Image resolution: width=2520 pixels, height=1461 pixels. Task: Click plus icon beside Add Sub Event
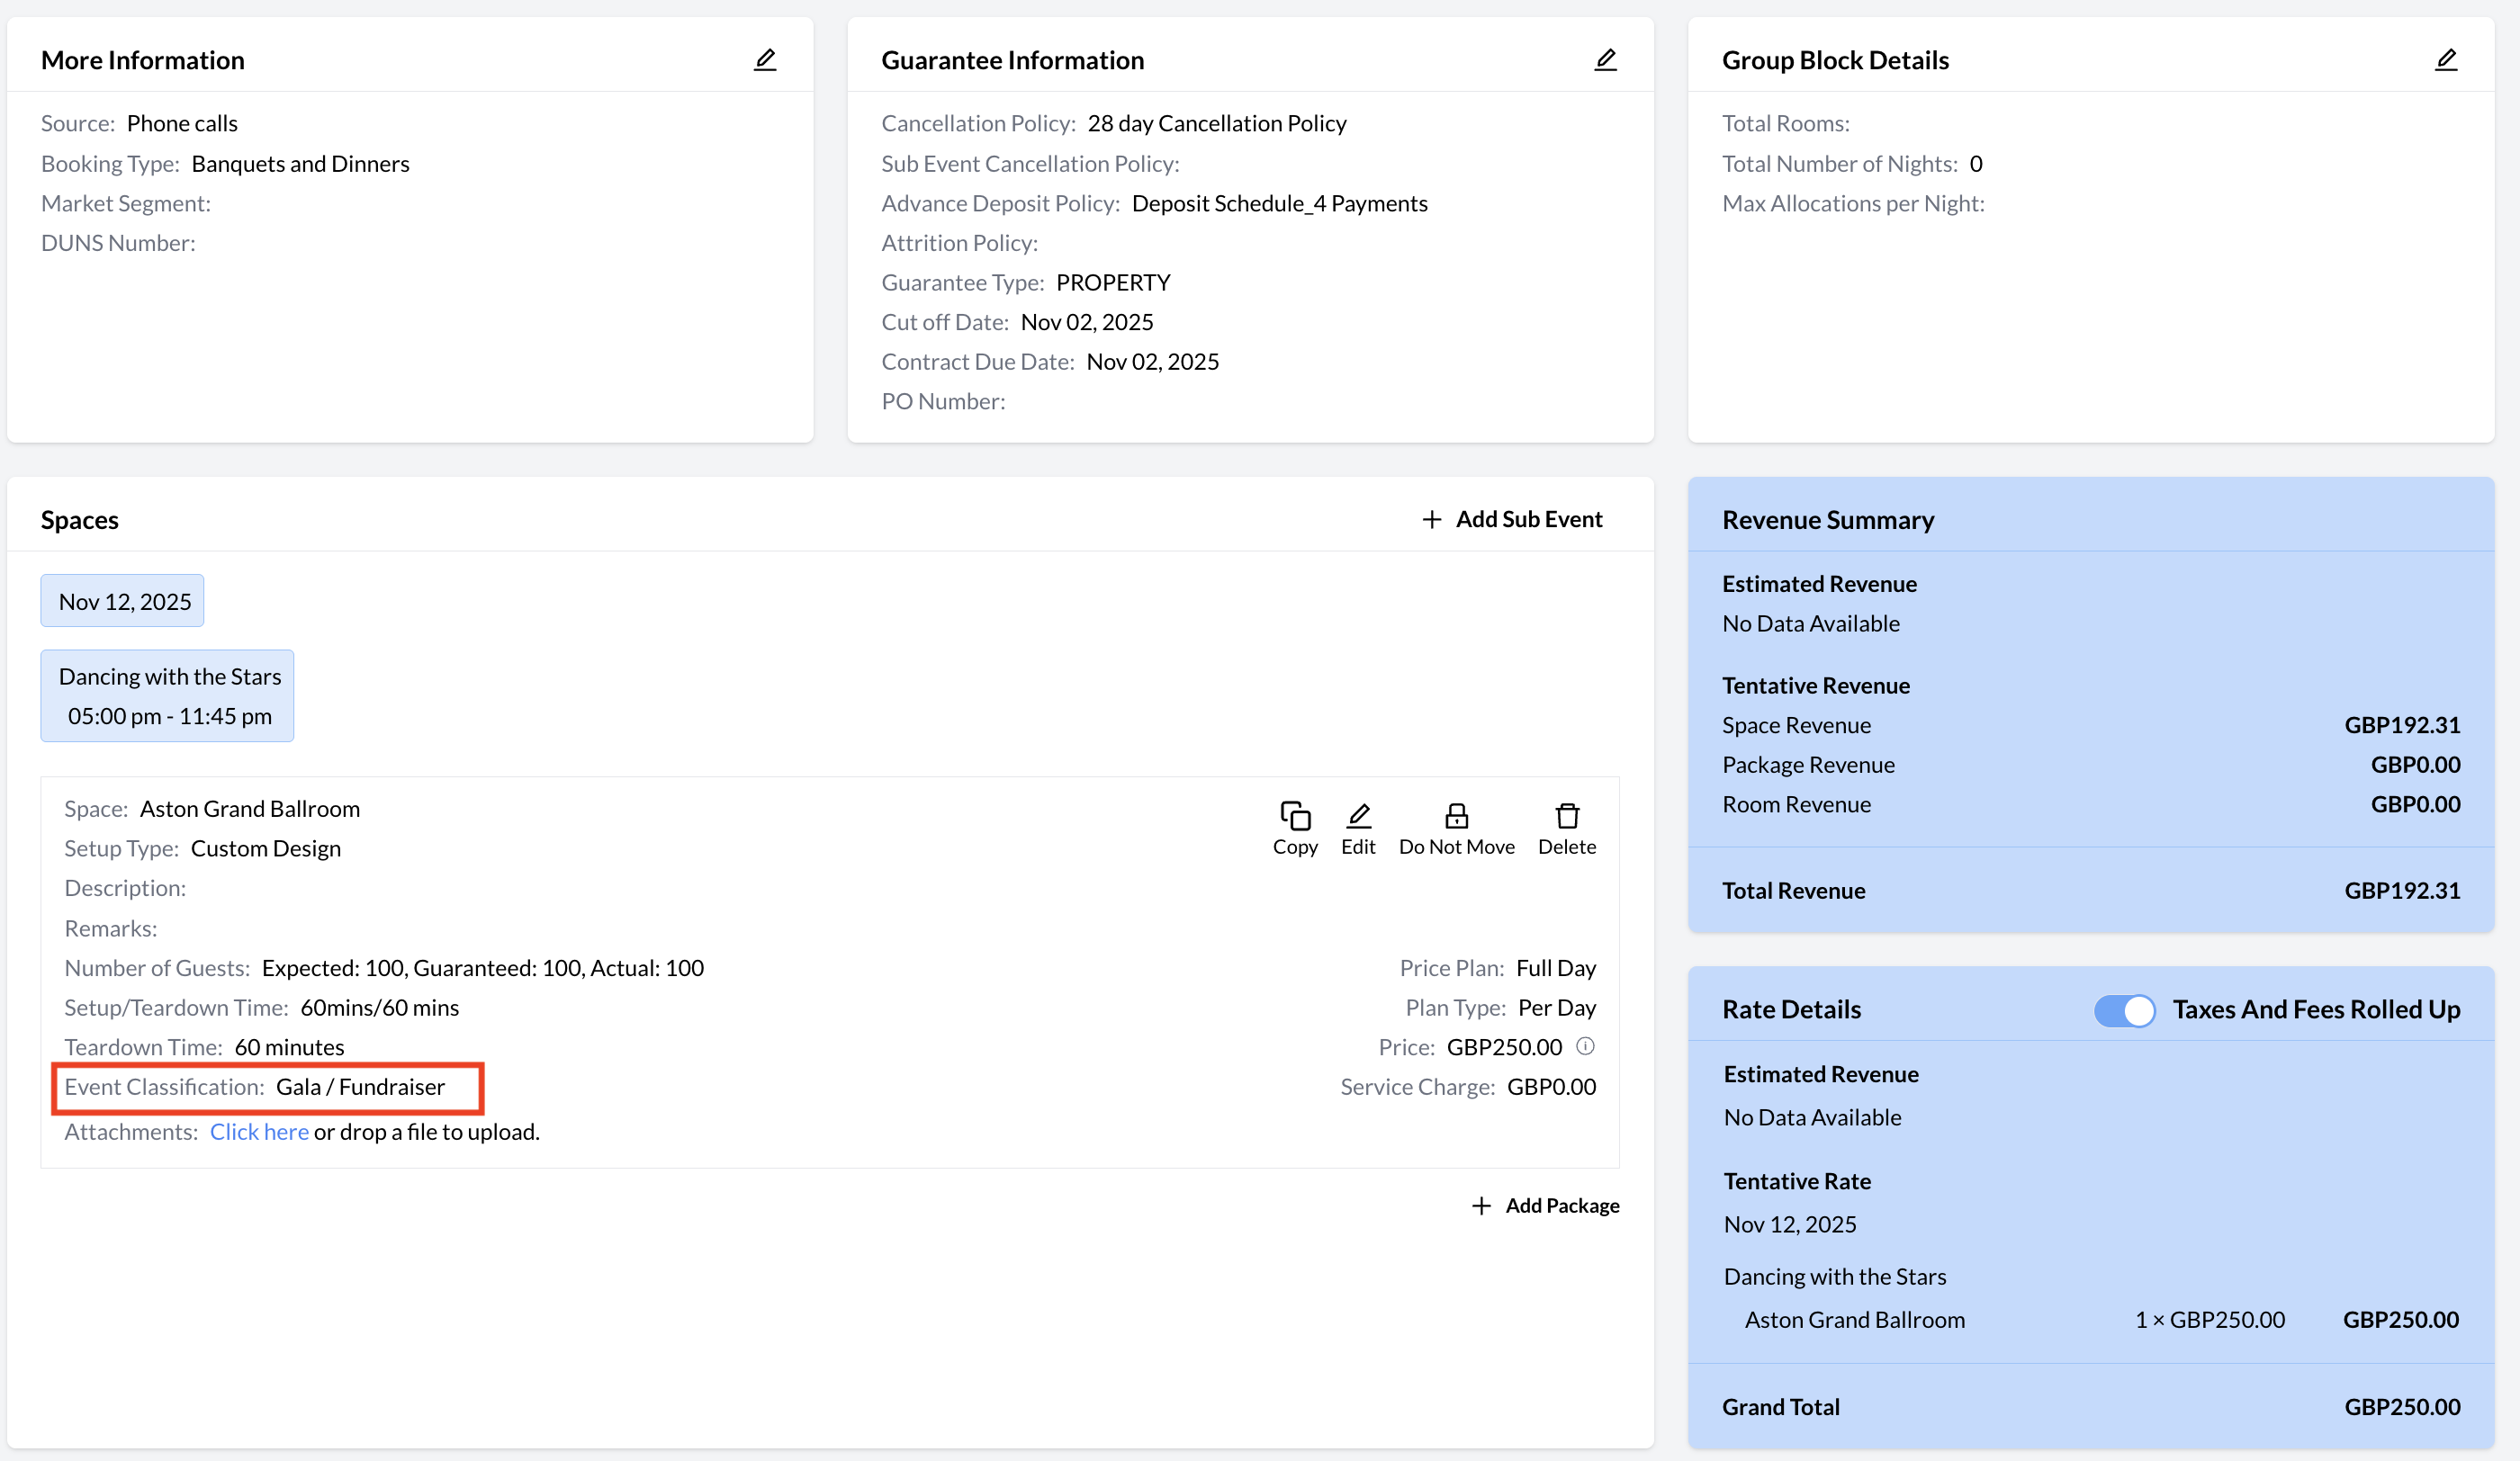point(1432,520)
